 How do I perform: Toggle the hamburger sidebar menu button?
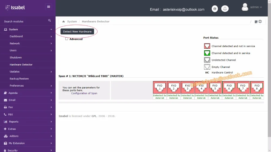(x=49, y=7)
